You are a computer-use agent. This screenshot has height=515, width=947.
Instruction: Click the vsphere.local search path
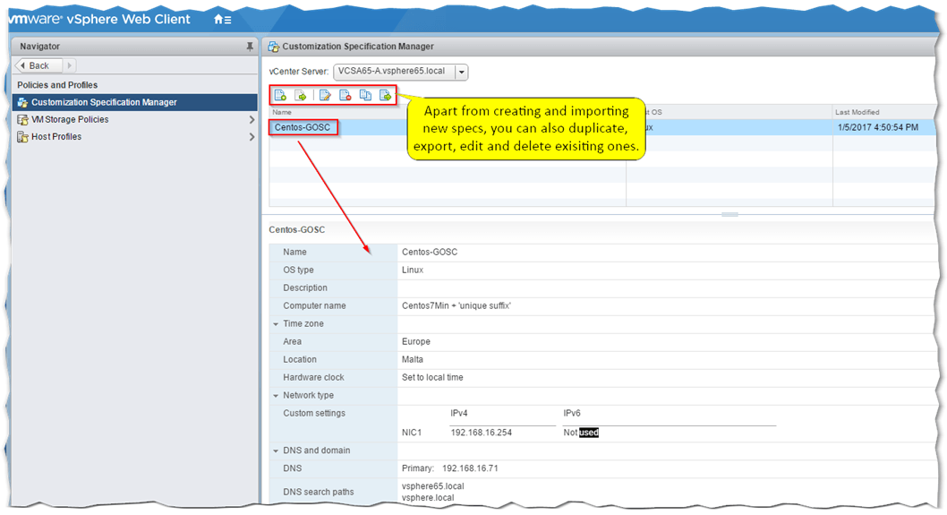pyautogui.click(x=428, y=498)
